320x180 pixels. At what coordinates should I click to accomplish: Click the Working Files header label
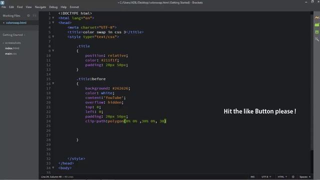pos(11,15)
